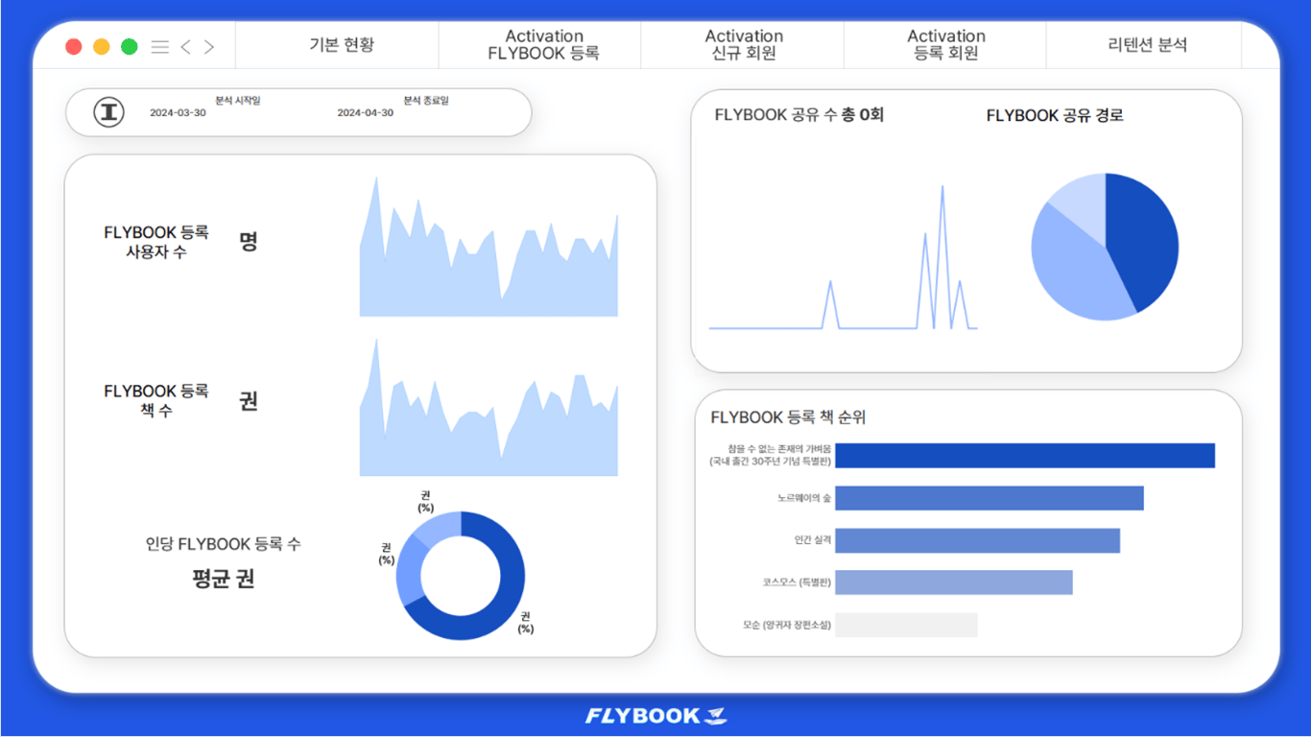Click the FLYBOOK 등록 책 수 label
The height and width of the screenshot is (737, 1311).
coord(155,401)
